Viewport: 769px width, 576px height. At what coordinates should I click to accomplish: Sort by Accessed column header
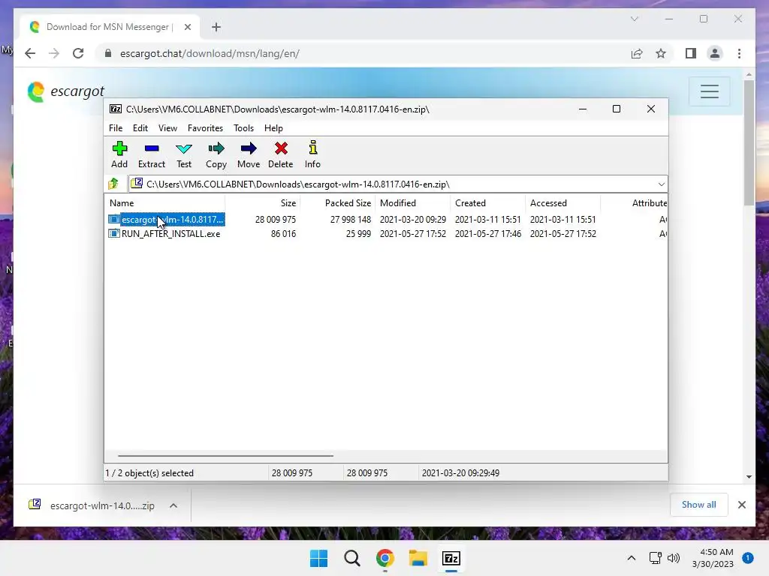click(x=562, y=202)
